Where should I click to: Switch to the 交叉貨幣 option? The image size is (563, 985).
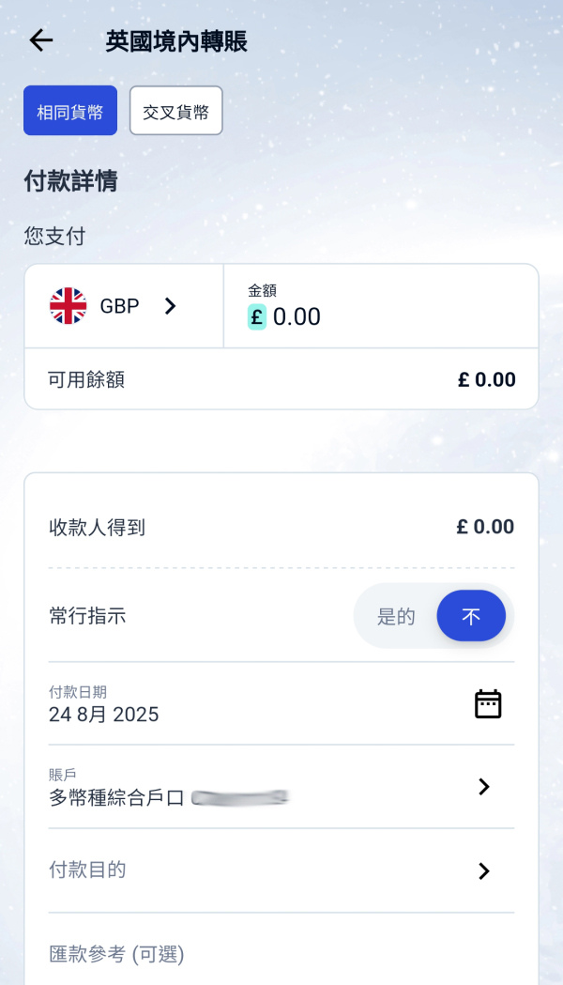pos(175,110)
